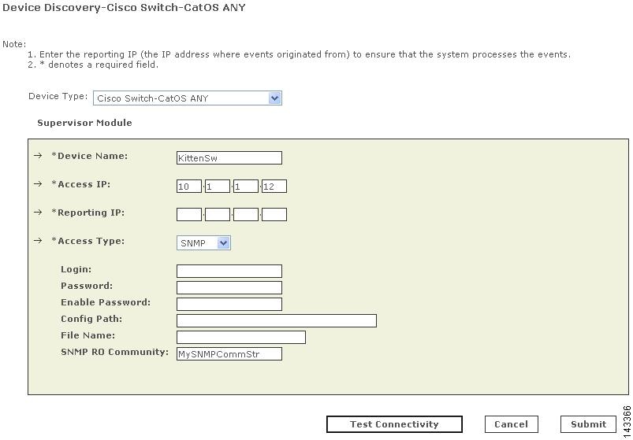This screenshot has width=633, height=440.
Task: Click the first Access IP octet box
Action: tap(189, 187)
